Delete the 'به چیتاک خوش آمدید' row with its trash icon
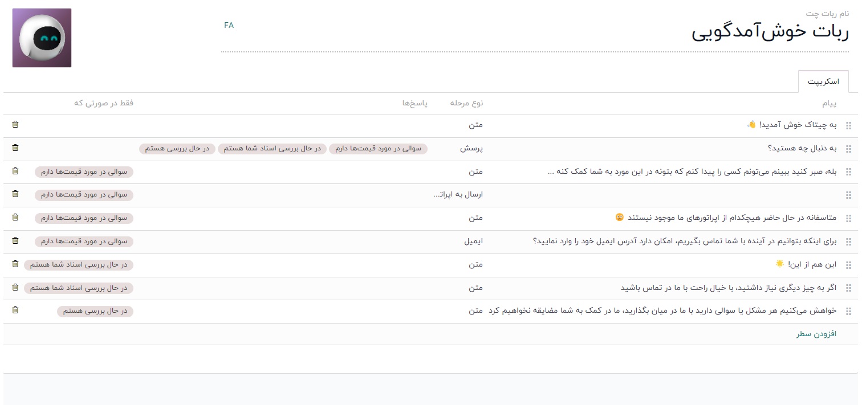The height and width of the screenshot is (405, 862). pyautogui.click(x=15, y=124)
